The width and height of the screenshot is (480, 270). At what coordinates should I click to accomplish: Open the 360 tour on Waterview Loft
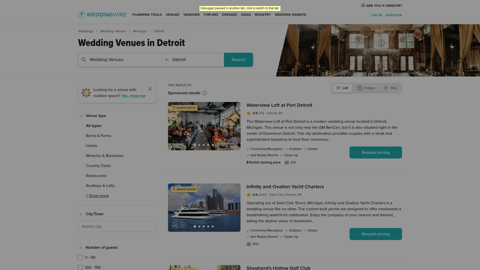click(x=175, y=144)
